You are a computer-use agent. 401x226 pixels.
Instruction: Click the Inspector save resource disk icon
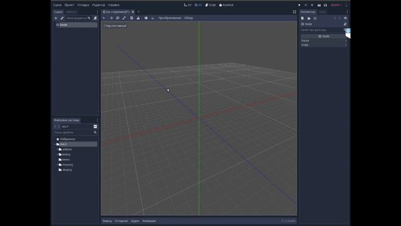(315, 18)
